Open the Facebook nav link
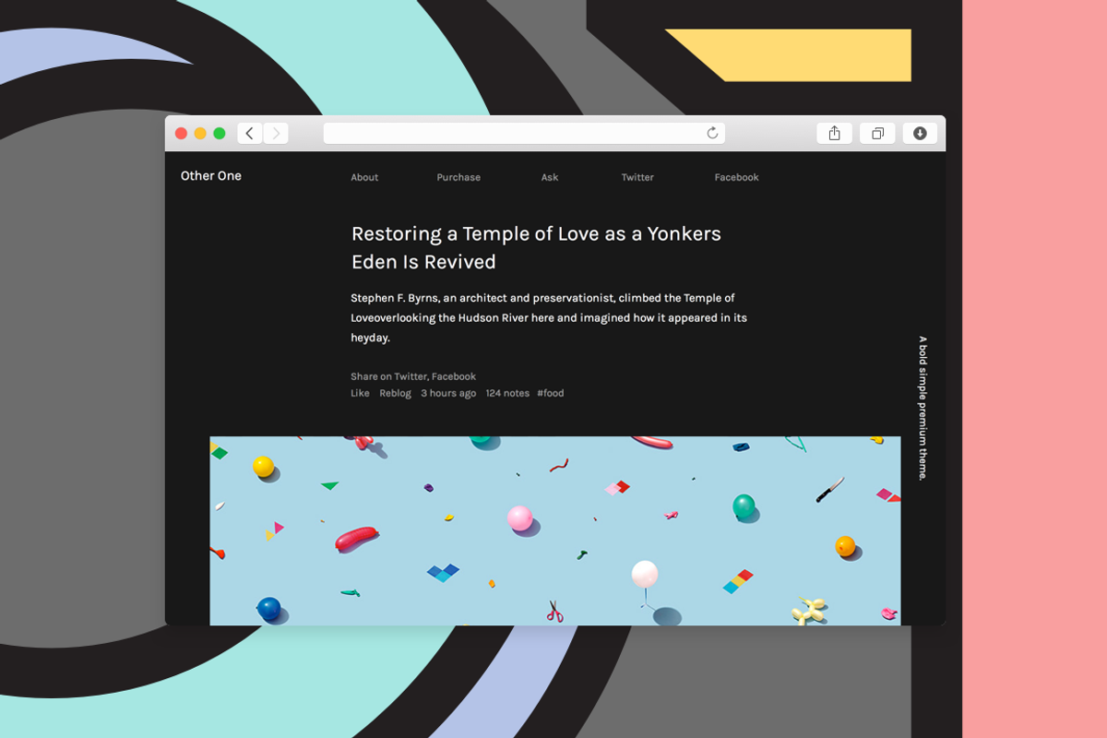The image size is (1107, 738). pyautogui.click(x=736, y=177)
